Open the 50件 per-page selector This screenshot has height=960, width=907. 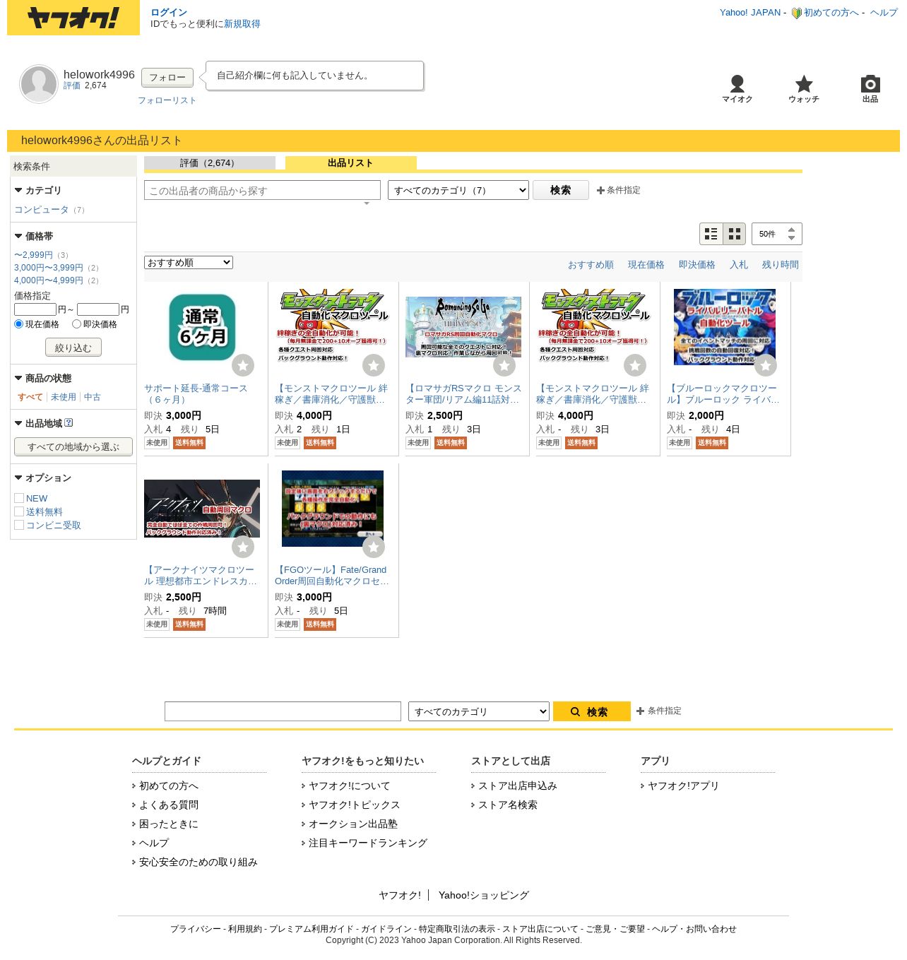tap(777, 234)
